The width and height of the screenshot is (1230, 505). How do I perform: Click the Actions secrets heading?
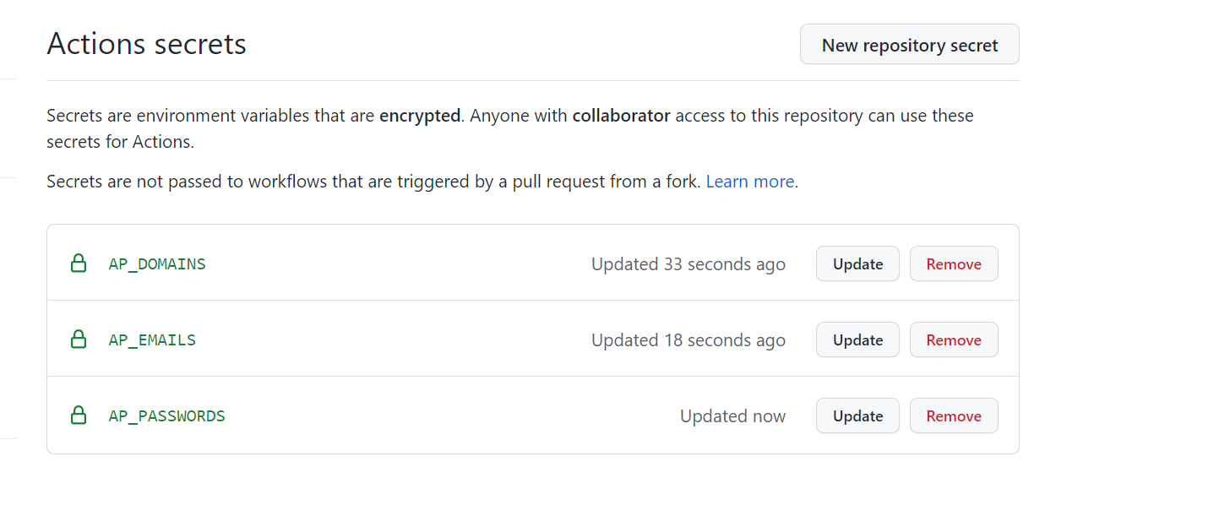click(x=146, y=44)
